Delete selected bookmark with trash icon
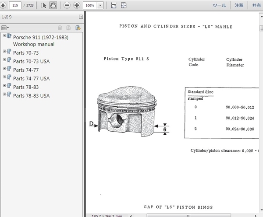 (60, 28)
